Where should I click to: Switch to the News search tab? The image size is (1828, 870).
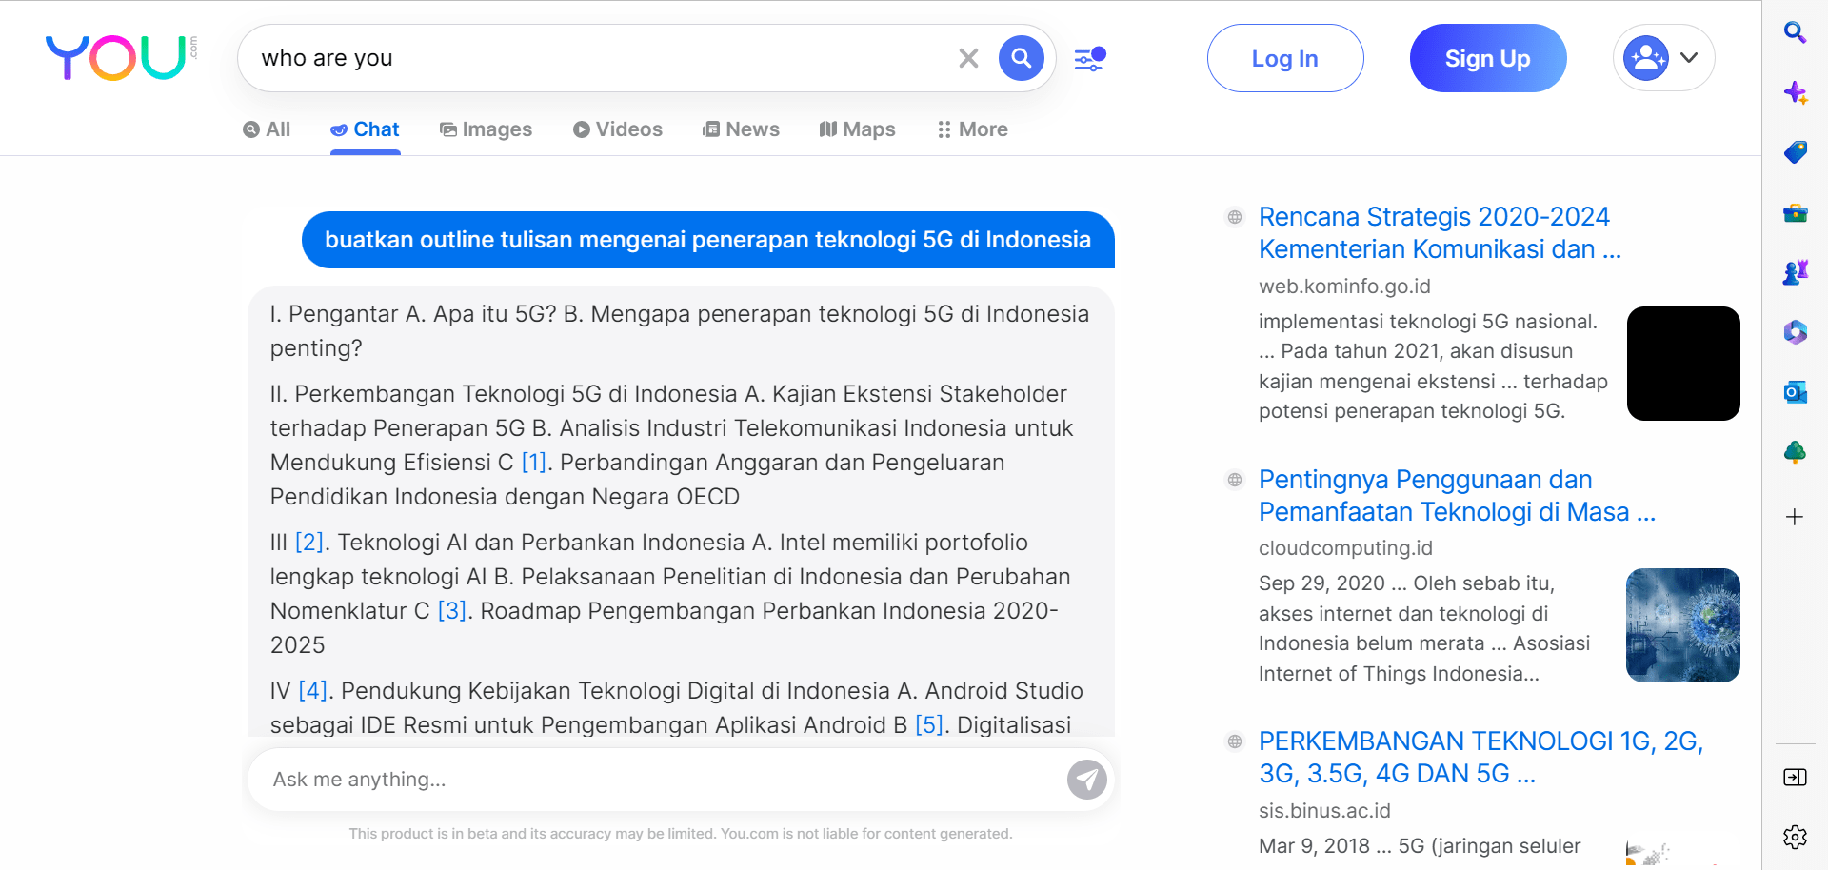pyautogui.click(x=742, y=129)
